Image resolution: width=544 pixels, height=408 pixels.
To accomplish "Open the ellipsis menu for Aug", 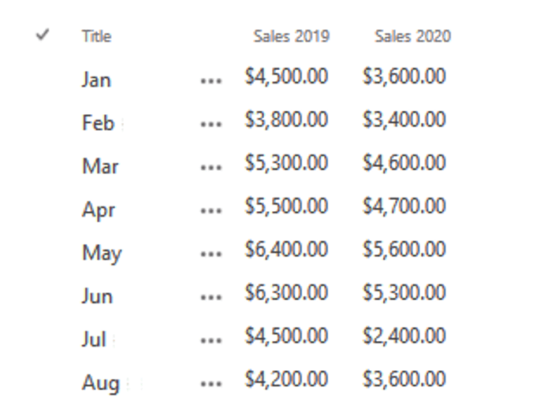I will (x=211, y=384).
